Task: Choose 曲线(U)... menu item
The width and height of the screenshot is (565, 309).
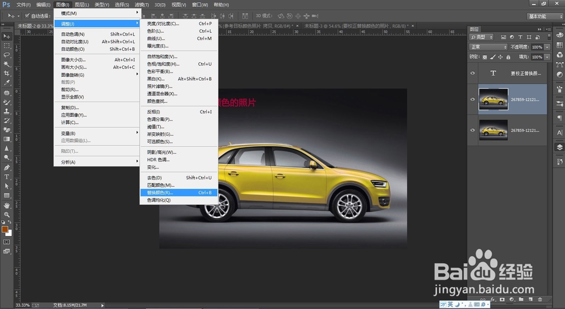Action: pos(179,38)
